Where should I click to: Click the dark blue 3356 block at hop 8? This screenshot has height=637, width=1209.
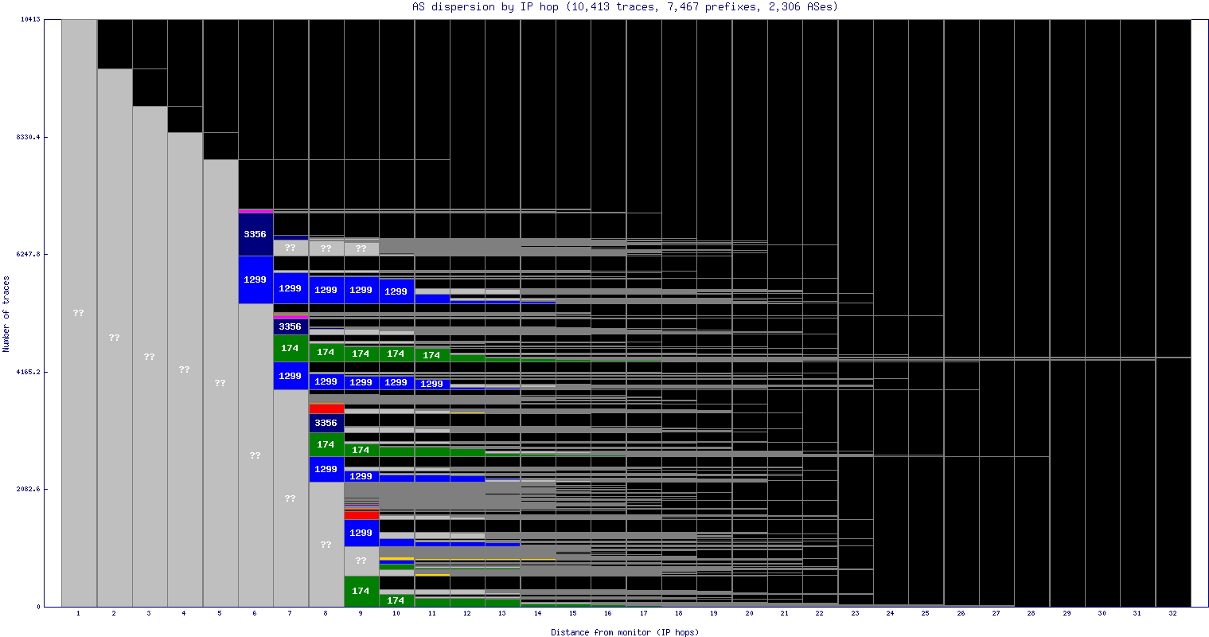[326, 423]
